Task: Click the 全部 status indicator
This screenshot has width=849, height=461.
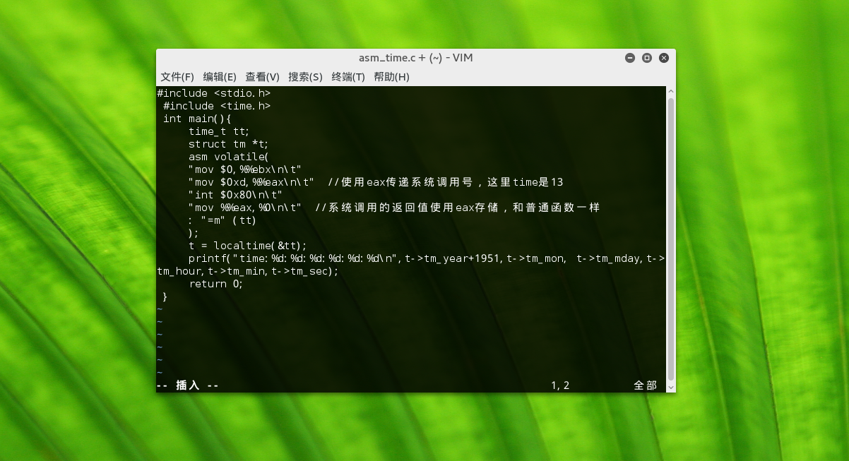Action: 645,385
